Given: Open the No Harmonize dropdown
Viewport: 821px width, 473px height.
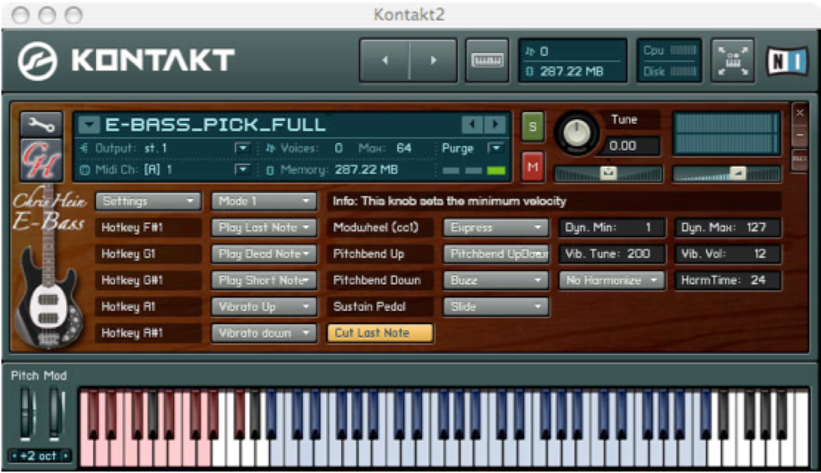Looking at the screenshot, I should coord(612,280).
